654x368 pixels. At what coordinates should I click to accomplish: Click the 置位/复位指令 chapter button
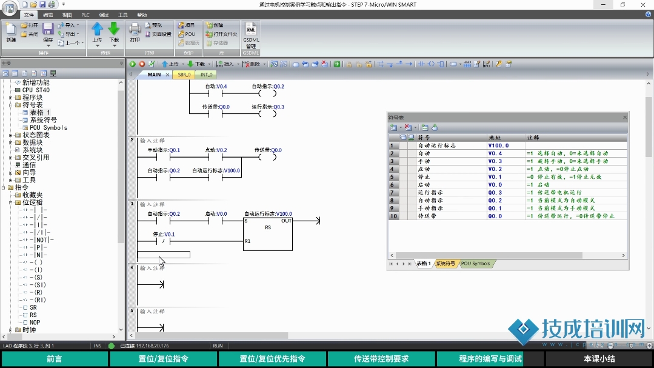[x=164, y=359]
